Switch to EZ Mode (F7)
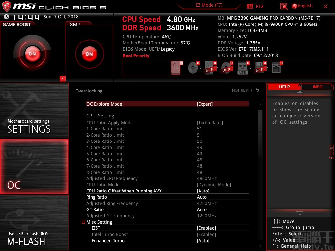 (x=209, y=5)
